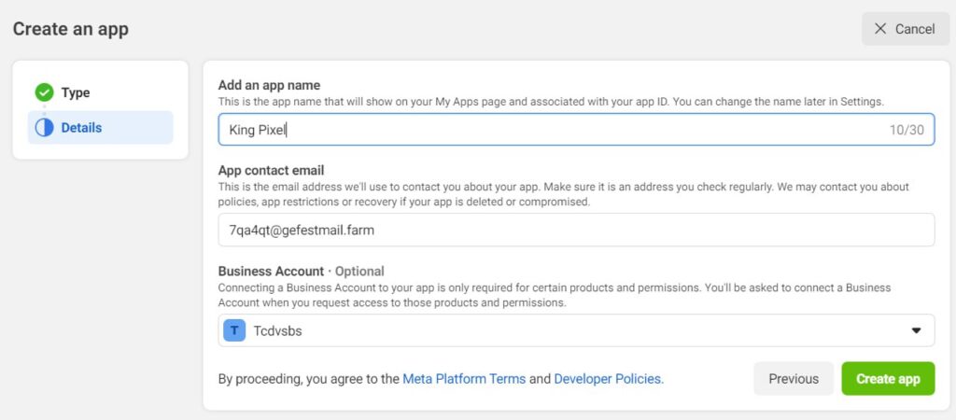Click the half-filled circle icon beside Details
The width and height of the screenshot is (956, 420).
(x=44, y=128)
